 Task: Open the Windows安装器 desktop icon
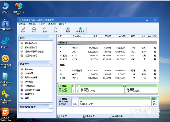tap(5, 79)
